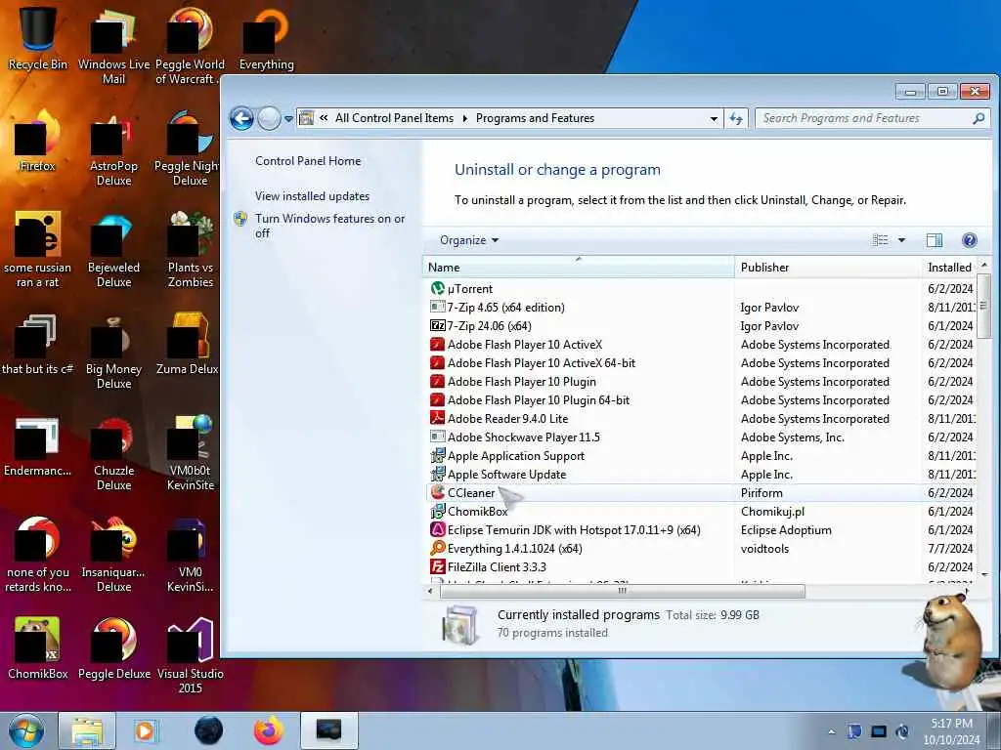Open the Help question mark icon
The height and width of the screenshot is (750, 1001).
pos(969,240)
